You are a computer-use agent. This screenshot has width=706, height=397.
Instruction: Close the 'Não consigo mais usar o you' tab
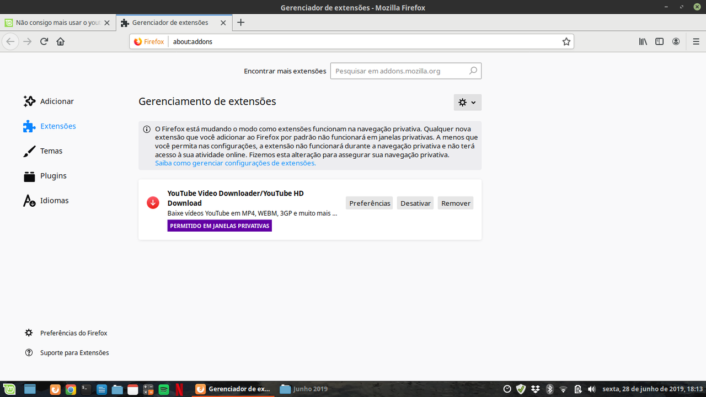pyautogui.click(x=107, y=23)
